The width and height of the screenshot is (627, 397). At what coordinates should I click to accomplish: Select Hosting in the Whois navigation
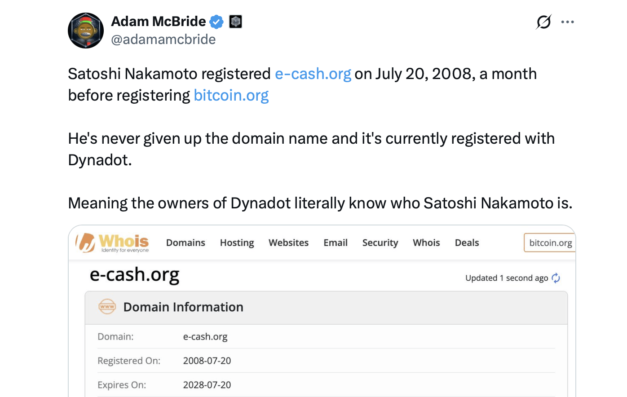click(237, 243)
